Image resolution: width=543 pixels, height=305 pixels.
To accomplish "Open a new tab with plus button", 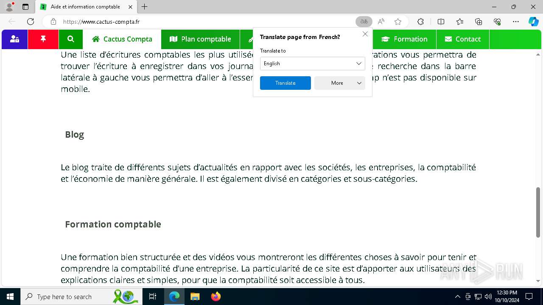I will pyautogui.click(x=145, y=7).
